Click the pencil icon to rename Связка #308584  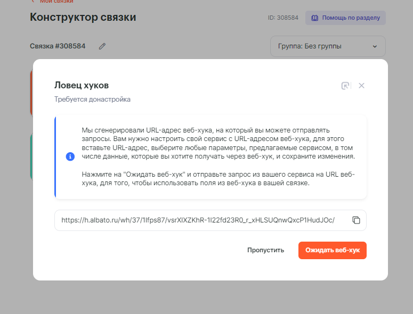tap(102, 46)
